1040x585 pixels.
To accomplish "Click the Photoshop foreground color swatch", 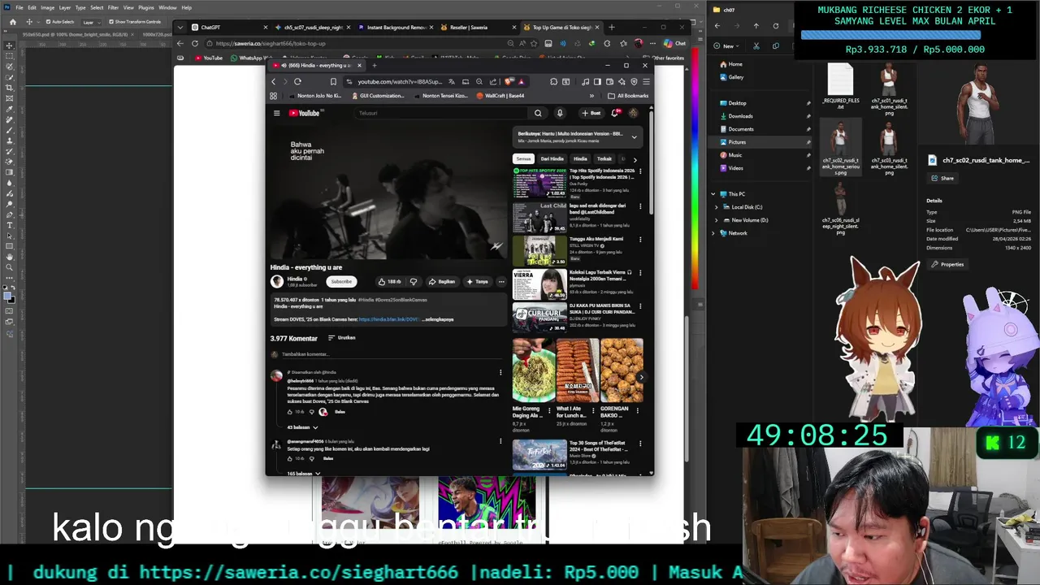I will pos(8,296).
